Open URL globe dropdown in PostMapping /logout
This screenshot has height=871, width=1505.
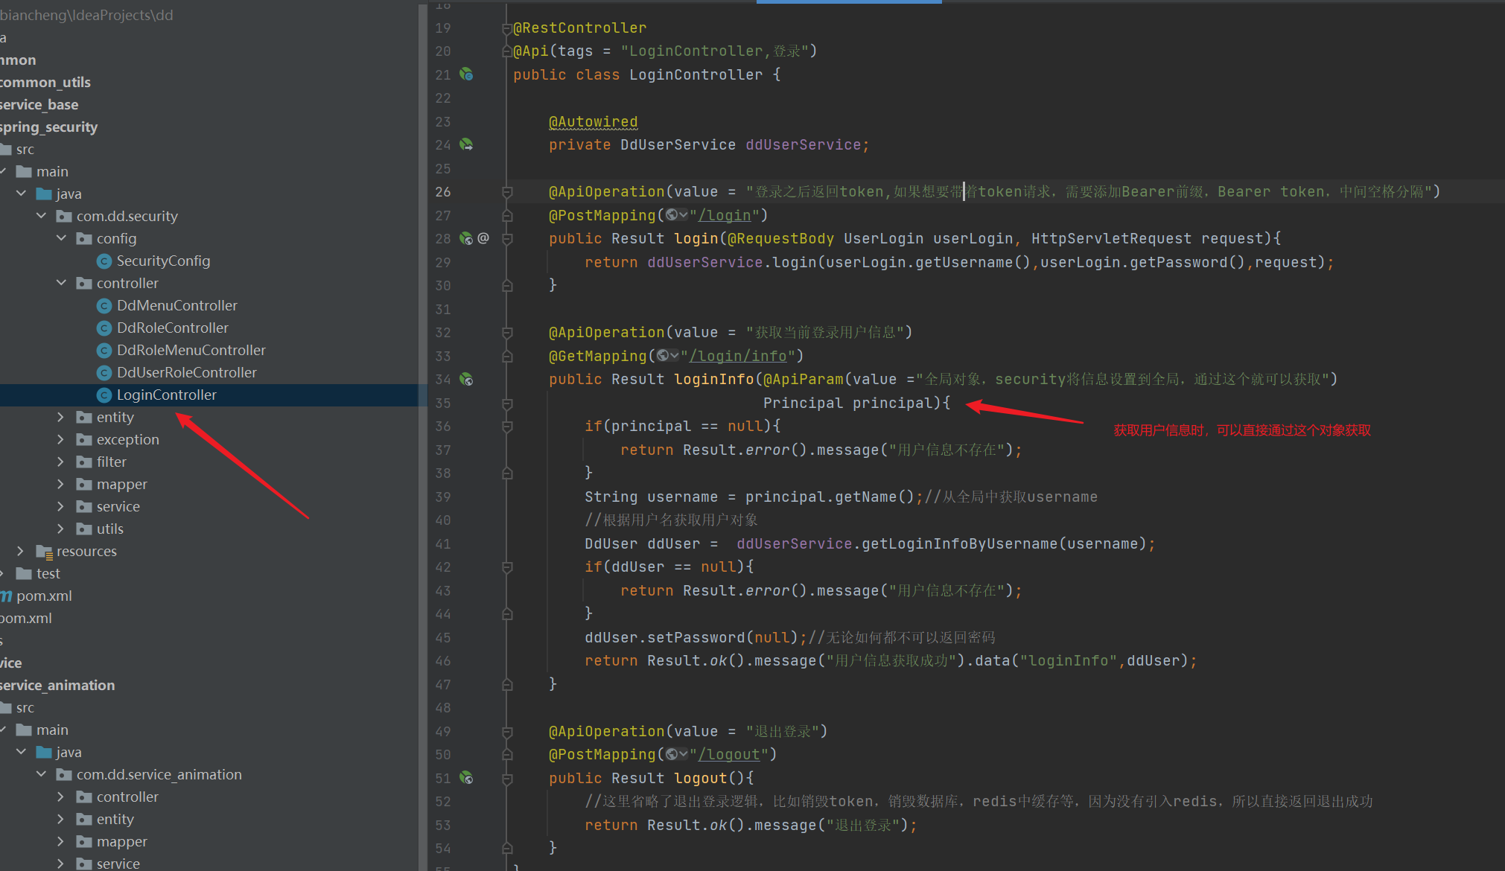tap(676, 755)
